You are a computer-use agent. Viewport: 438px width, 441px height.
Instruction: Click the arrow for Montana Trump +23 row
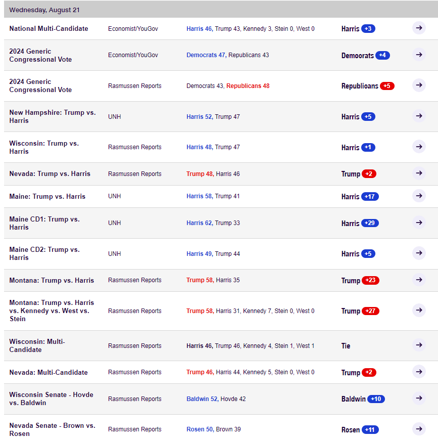[419, 280]
